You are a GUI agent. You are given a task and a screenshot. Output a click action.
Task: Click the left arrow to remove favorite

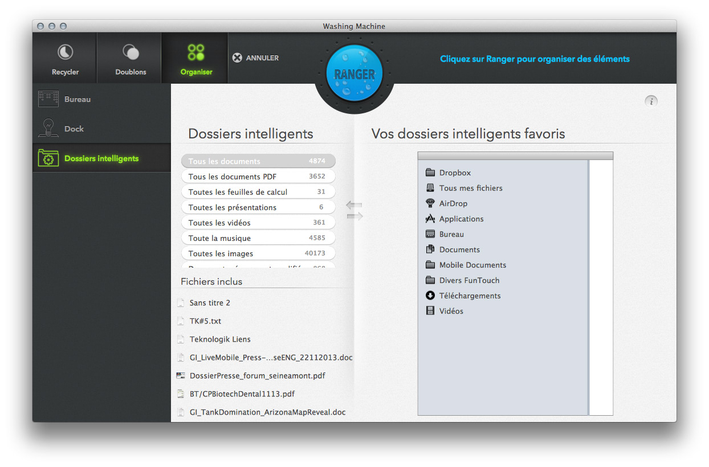click(x=354, y=205)
